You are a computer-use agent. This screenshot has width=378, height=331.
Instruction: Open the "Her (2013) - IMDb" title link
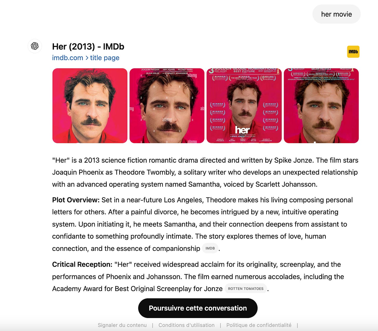(88, 47)
